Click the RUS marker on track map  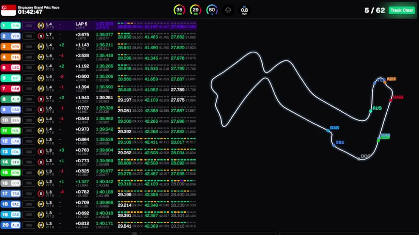[371, 111]
